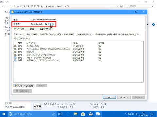Click the volume tray icon

[x=133, y=114]
